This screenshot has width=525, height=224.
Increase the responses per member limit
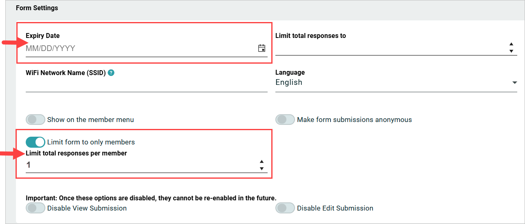261,162
